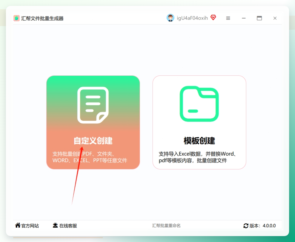The image size is (295, 242).
Task: Open 在线客服 online support
Action: pyautogui.click(x=68, y=226)
